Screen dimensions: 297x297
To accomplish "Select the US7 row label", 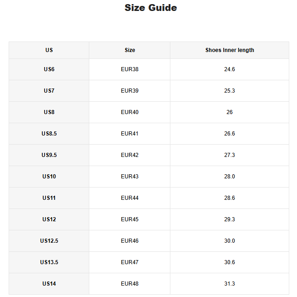I will 49,91.
